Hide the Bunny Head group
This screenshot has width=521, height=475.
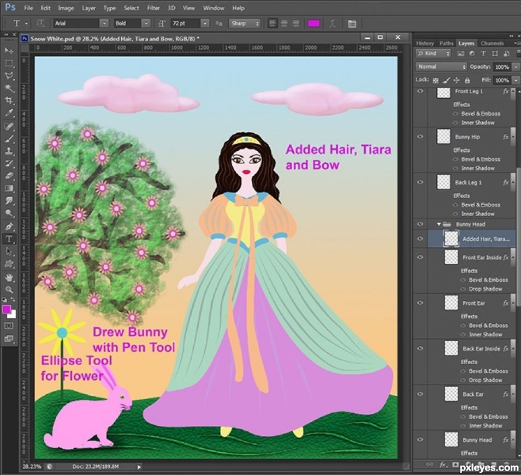click(x=421, y=224)
